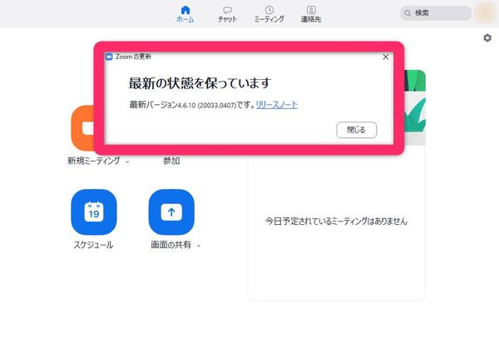Image resolution: width=499 pixels, height=344 pixels.
Task: Click the 閉じる button
Action: tap(357, 130)
